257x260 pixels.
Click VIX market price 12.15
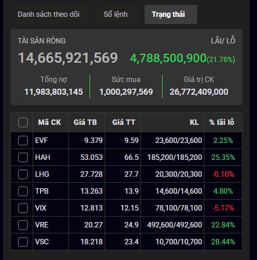(129, 208)
